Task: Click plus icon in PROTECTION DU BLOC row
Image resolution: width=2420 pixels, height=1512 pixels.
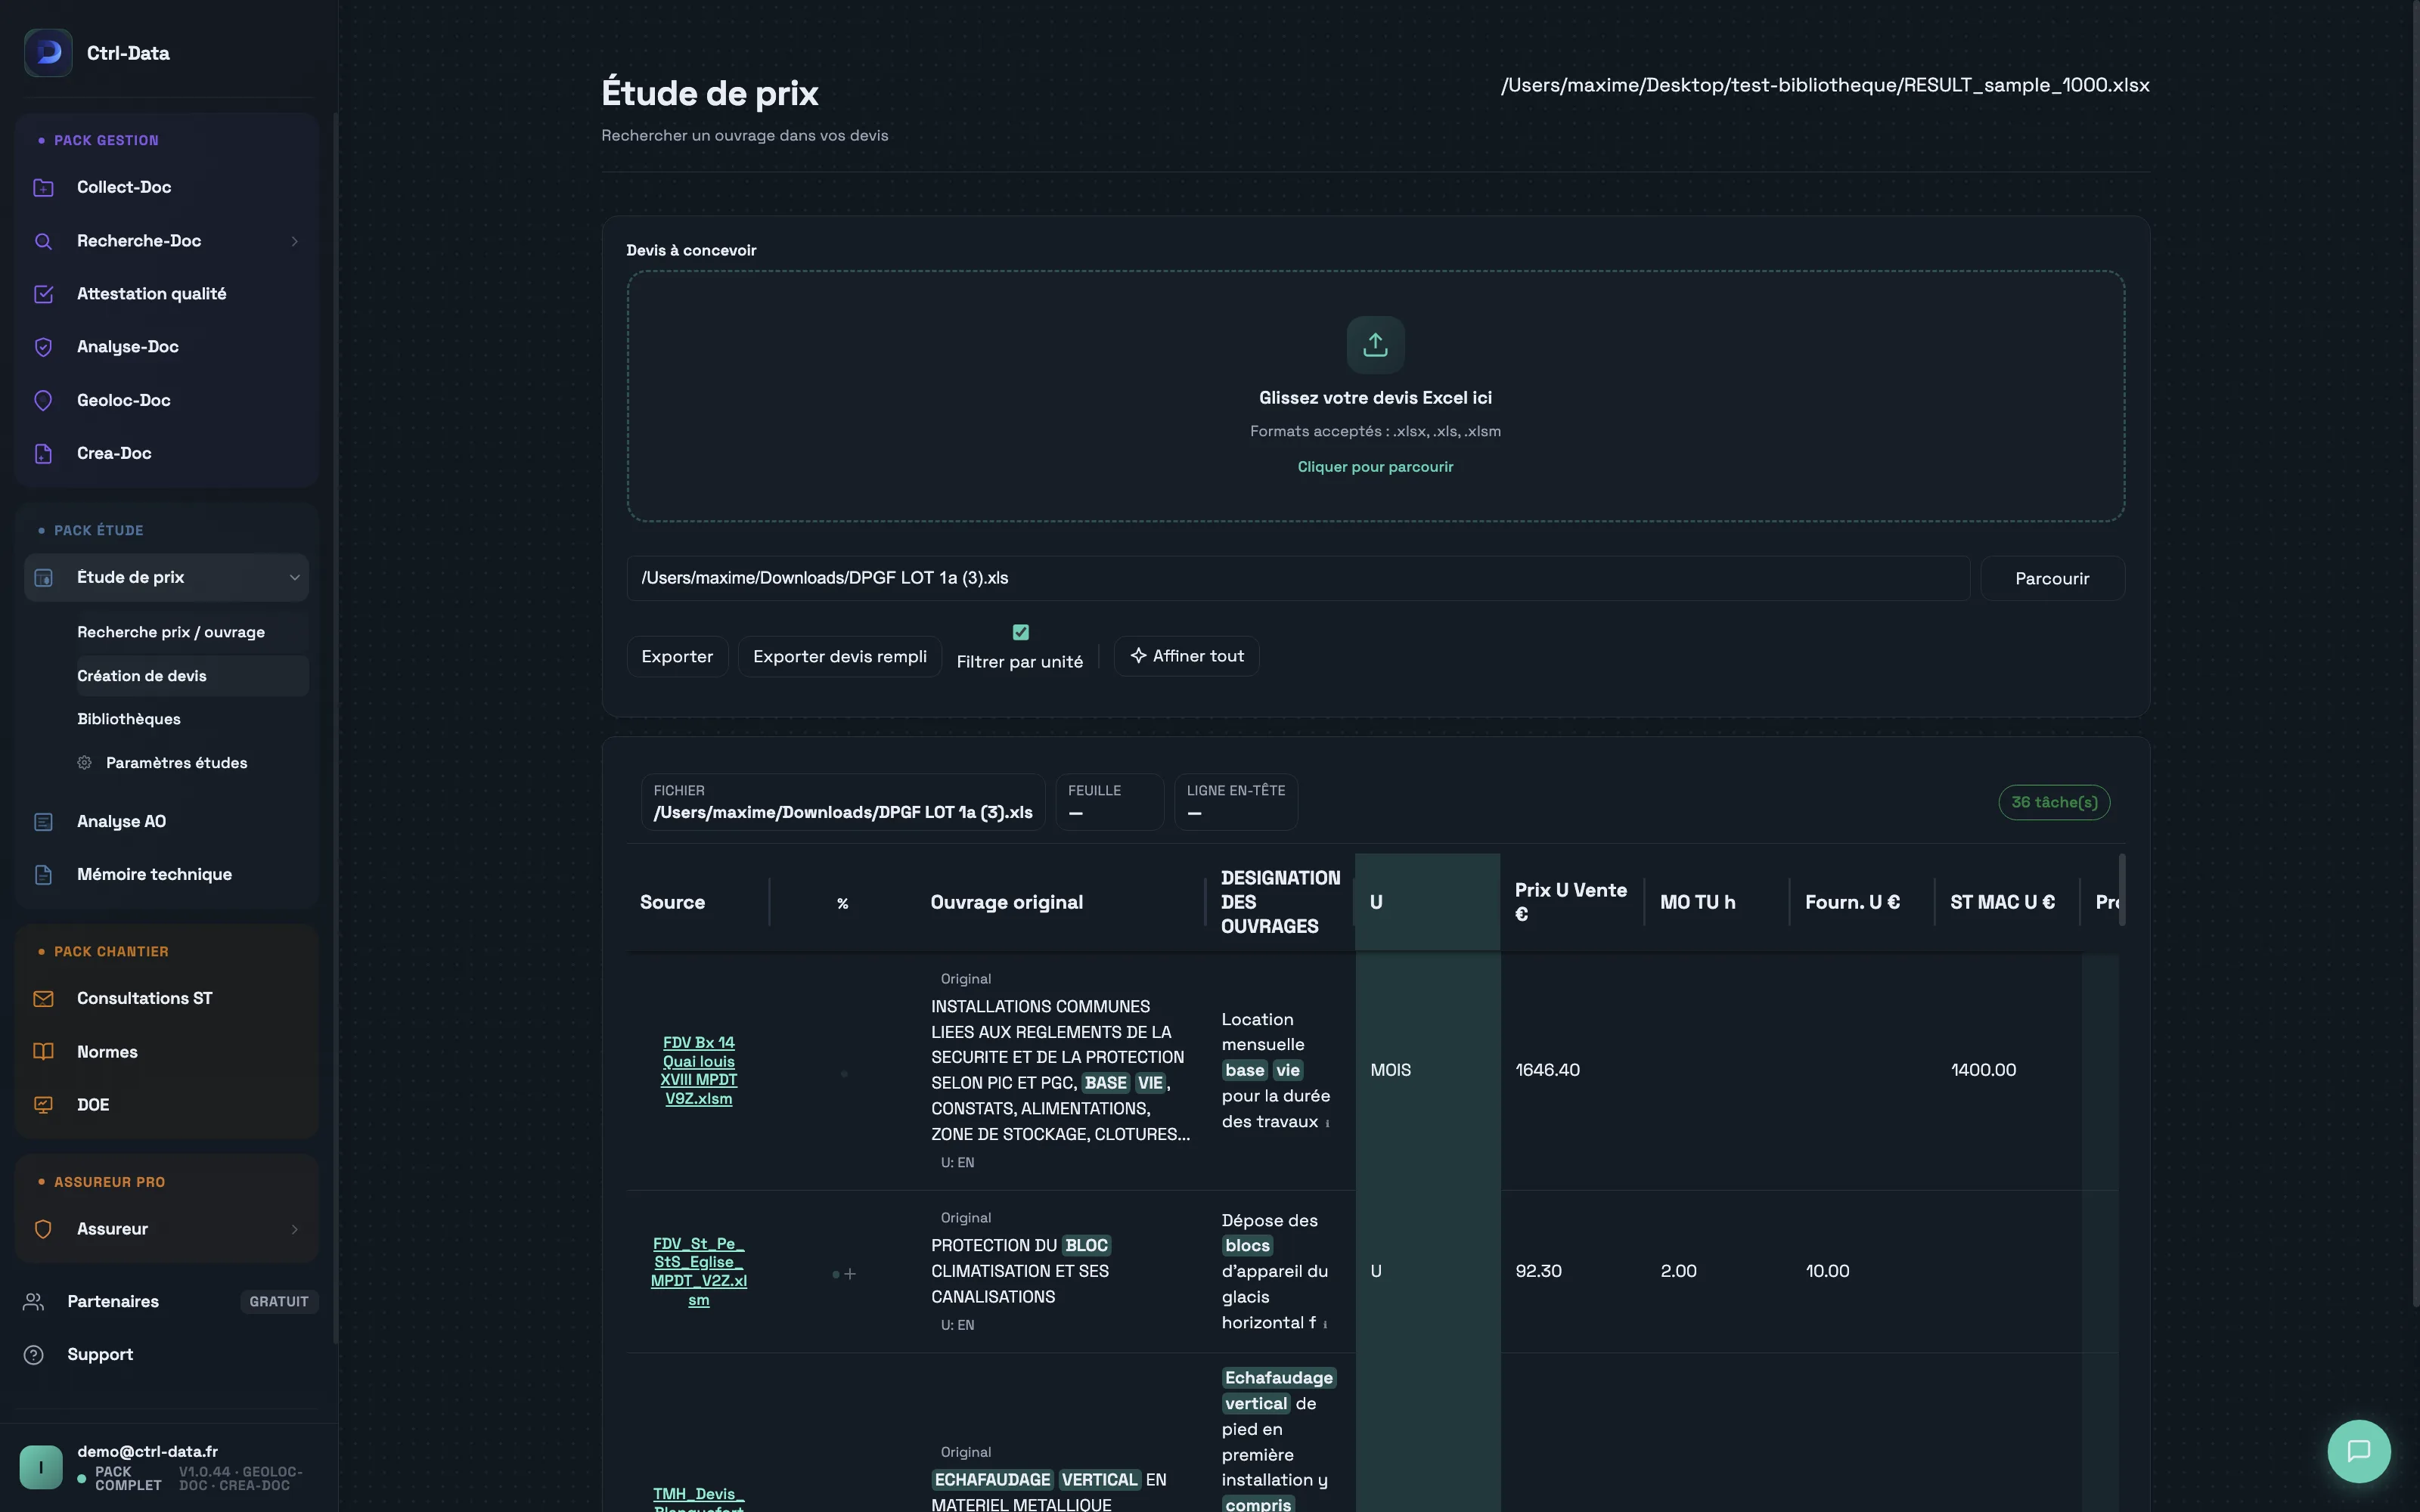Action: pos(850,1274)
